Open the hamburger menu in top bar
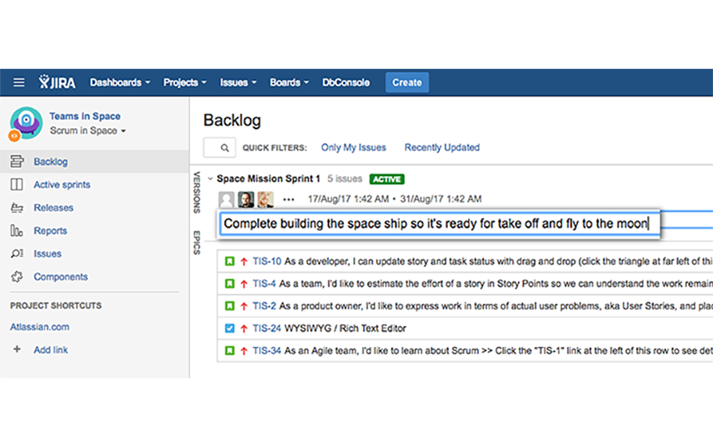713x447 pixels. [19, 83]
